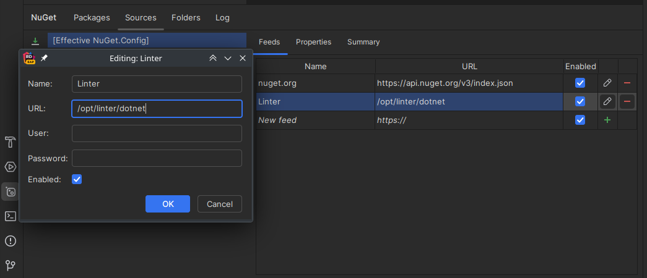Click the green download icon beside Effective NuGet.Config
The width and height of the screenshot is (647, 278).
[x=35, y=41]
